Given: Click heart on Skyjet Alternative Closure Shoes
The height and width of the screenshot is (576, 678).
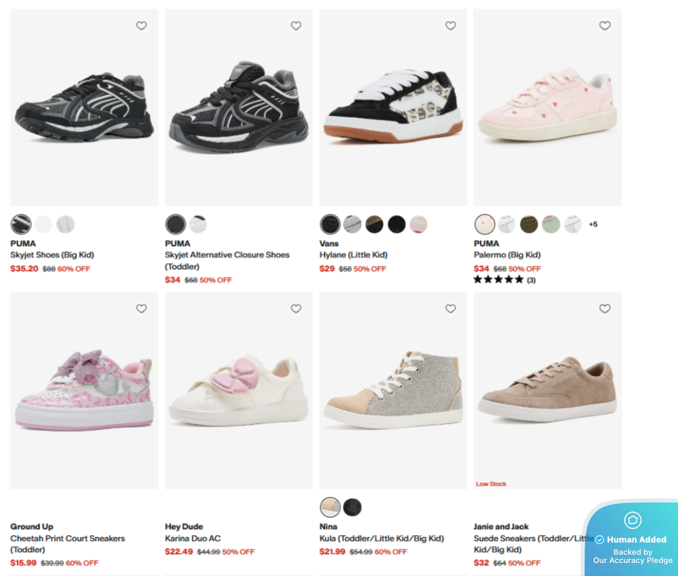Looking at the screenshot, I should click(296, 26).
